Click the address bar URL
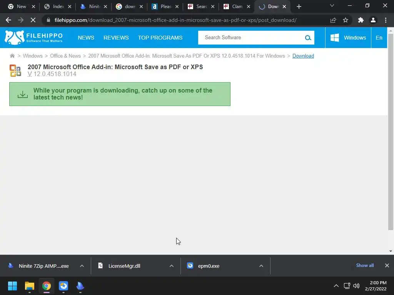The image size is (394, 295). point(175,20)
